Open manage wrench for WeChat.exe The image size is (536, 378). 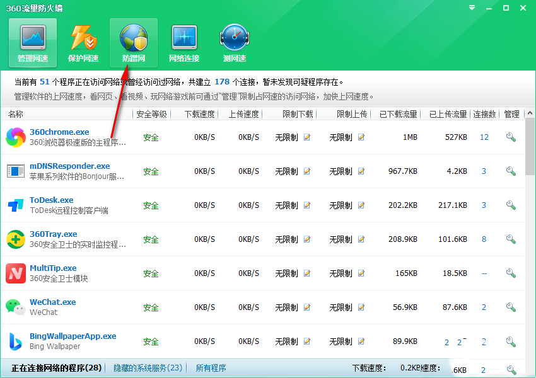pyautogui.click(x=511, y=307)
